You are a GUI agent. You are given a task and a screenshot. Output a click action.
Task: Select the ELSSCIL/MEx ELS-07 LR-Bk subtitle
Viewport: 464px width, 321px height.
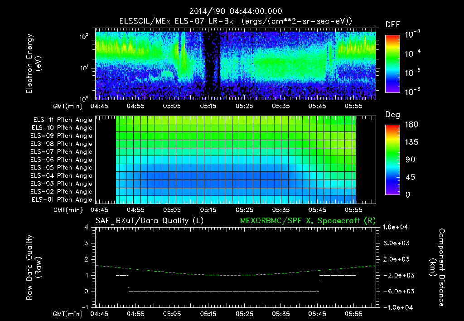(x=236, y=21)
